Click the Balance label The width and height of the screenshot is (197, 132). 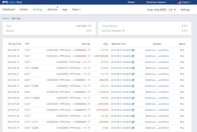(x=10, y=31)
